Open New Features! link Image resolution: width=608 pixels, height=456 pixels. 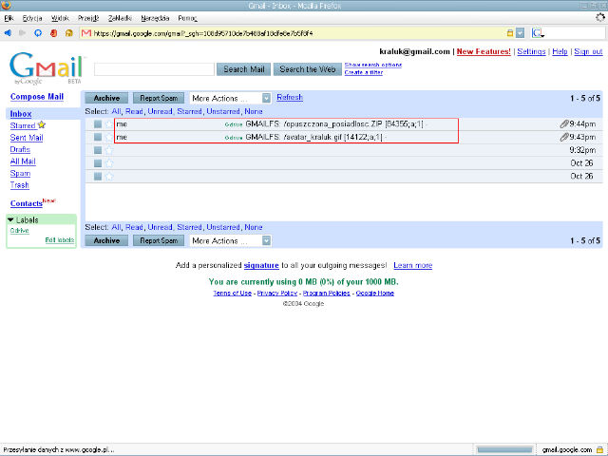pos(484,51)
